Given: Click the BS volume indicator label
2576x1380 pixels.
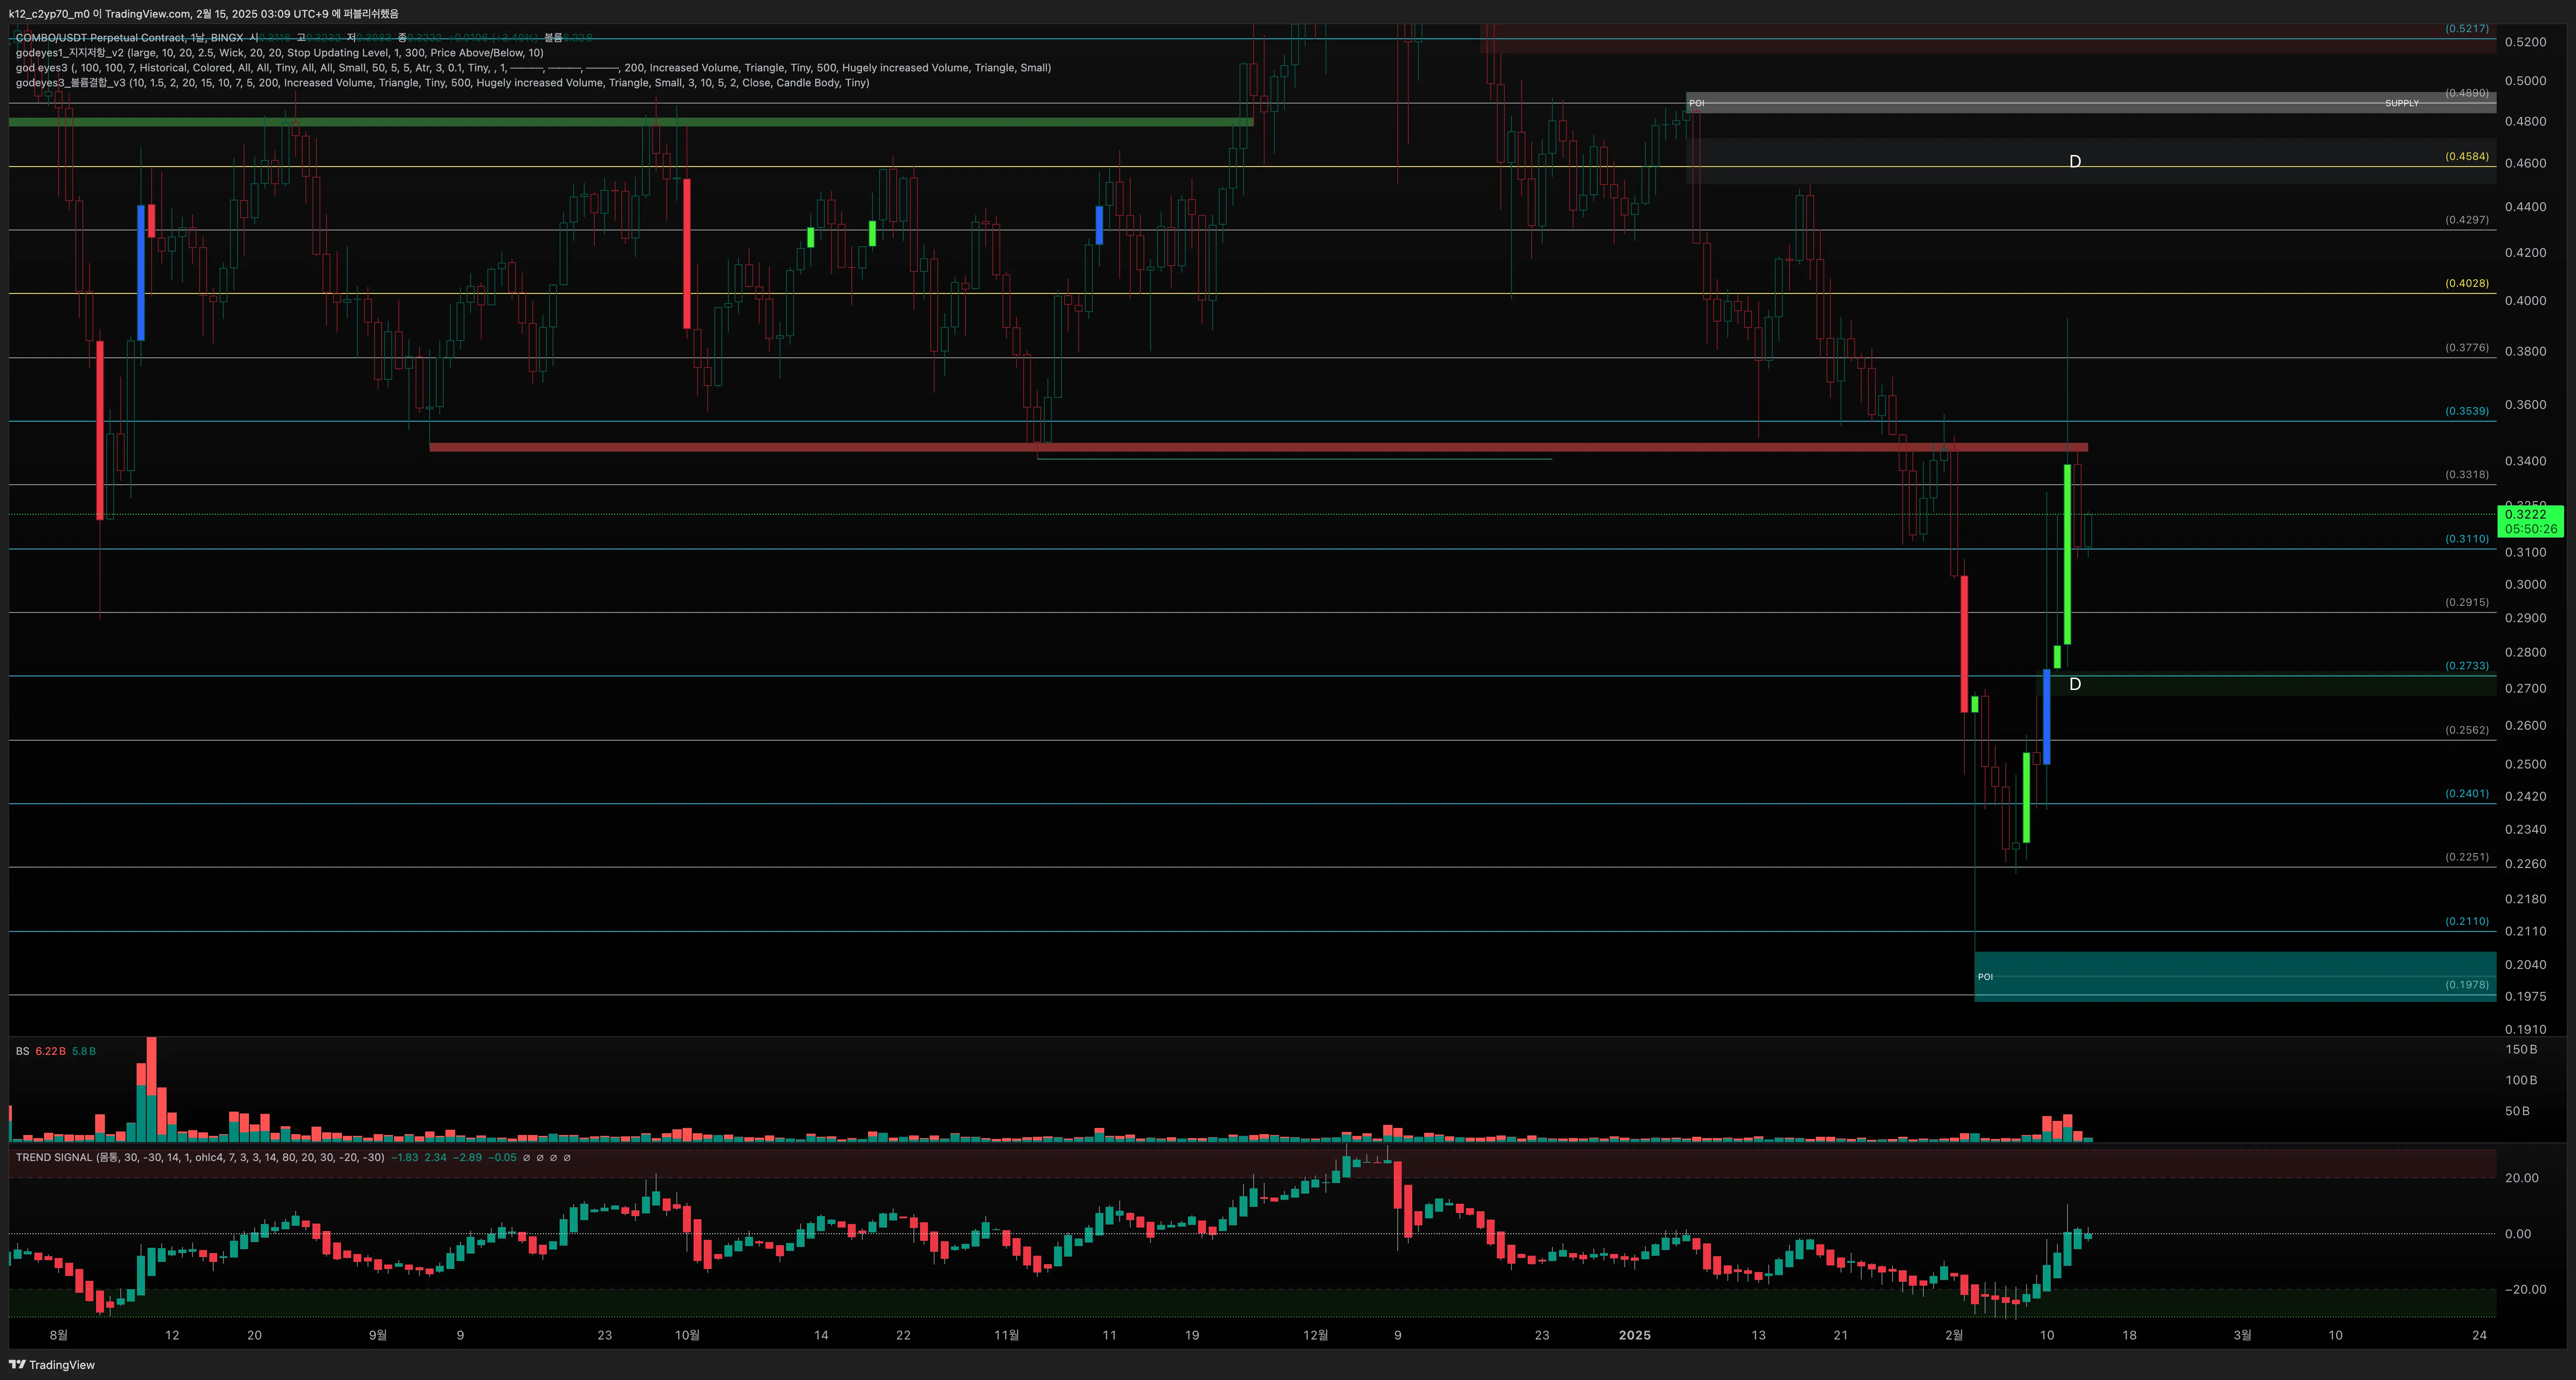Looking at the screenshot, I should click(x=22, y=1051).
